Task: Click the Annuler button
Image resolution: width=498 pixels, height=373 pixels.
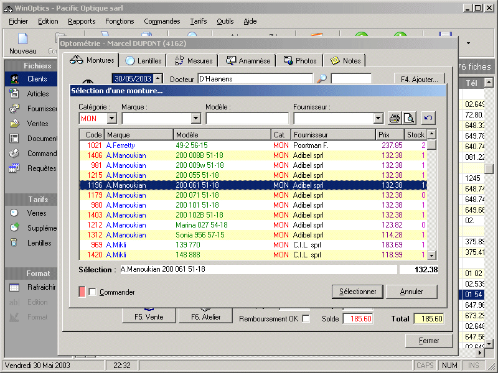Action: coord(411,292)
